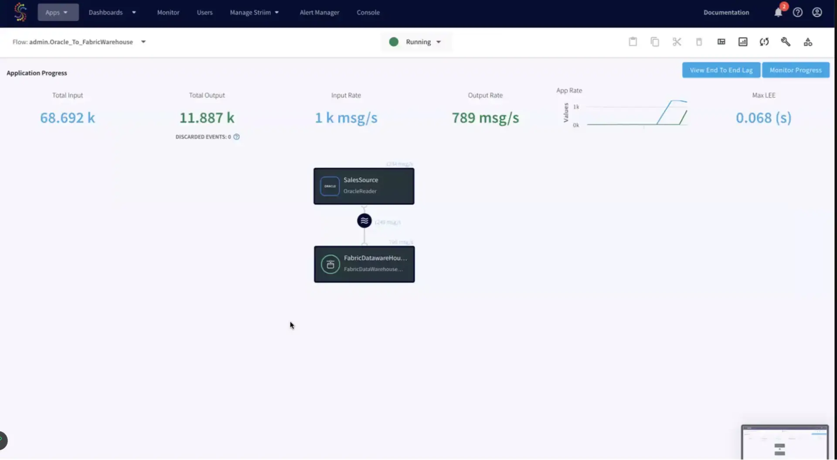Click the Fabric warehouse target icon
Viewport: 837px width, 460px height.
point(330,264)
